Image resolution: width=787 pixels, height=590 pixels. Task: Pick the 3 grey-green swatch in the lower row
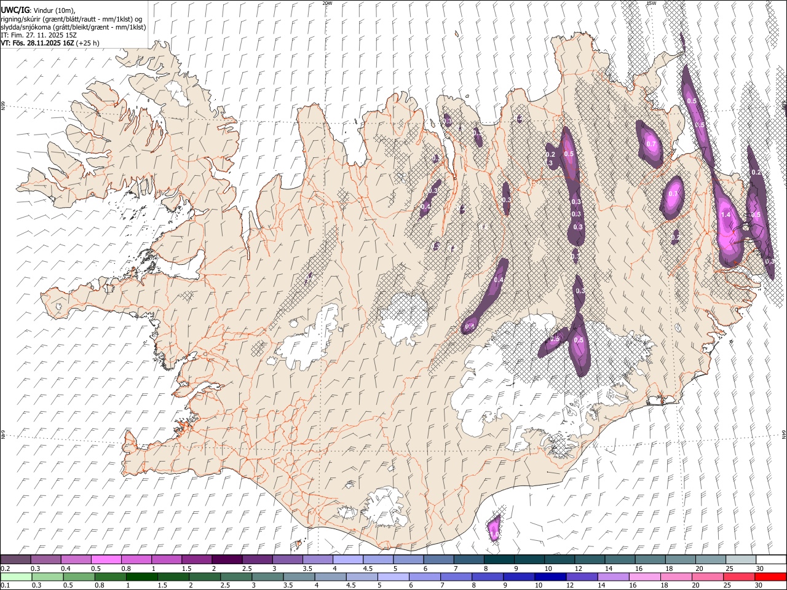pos(267,576)
